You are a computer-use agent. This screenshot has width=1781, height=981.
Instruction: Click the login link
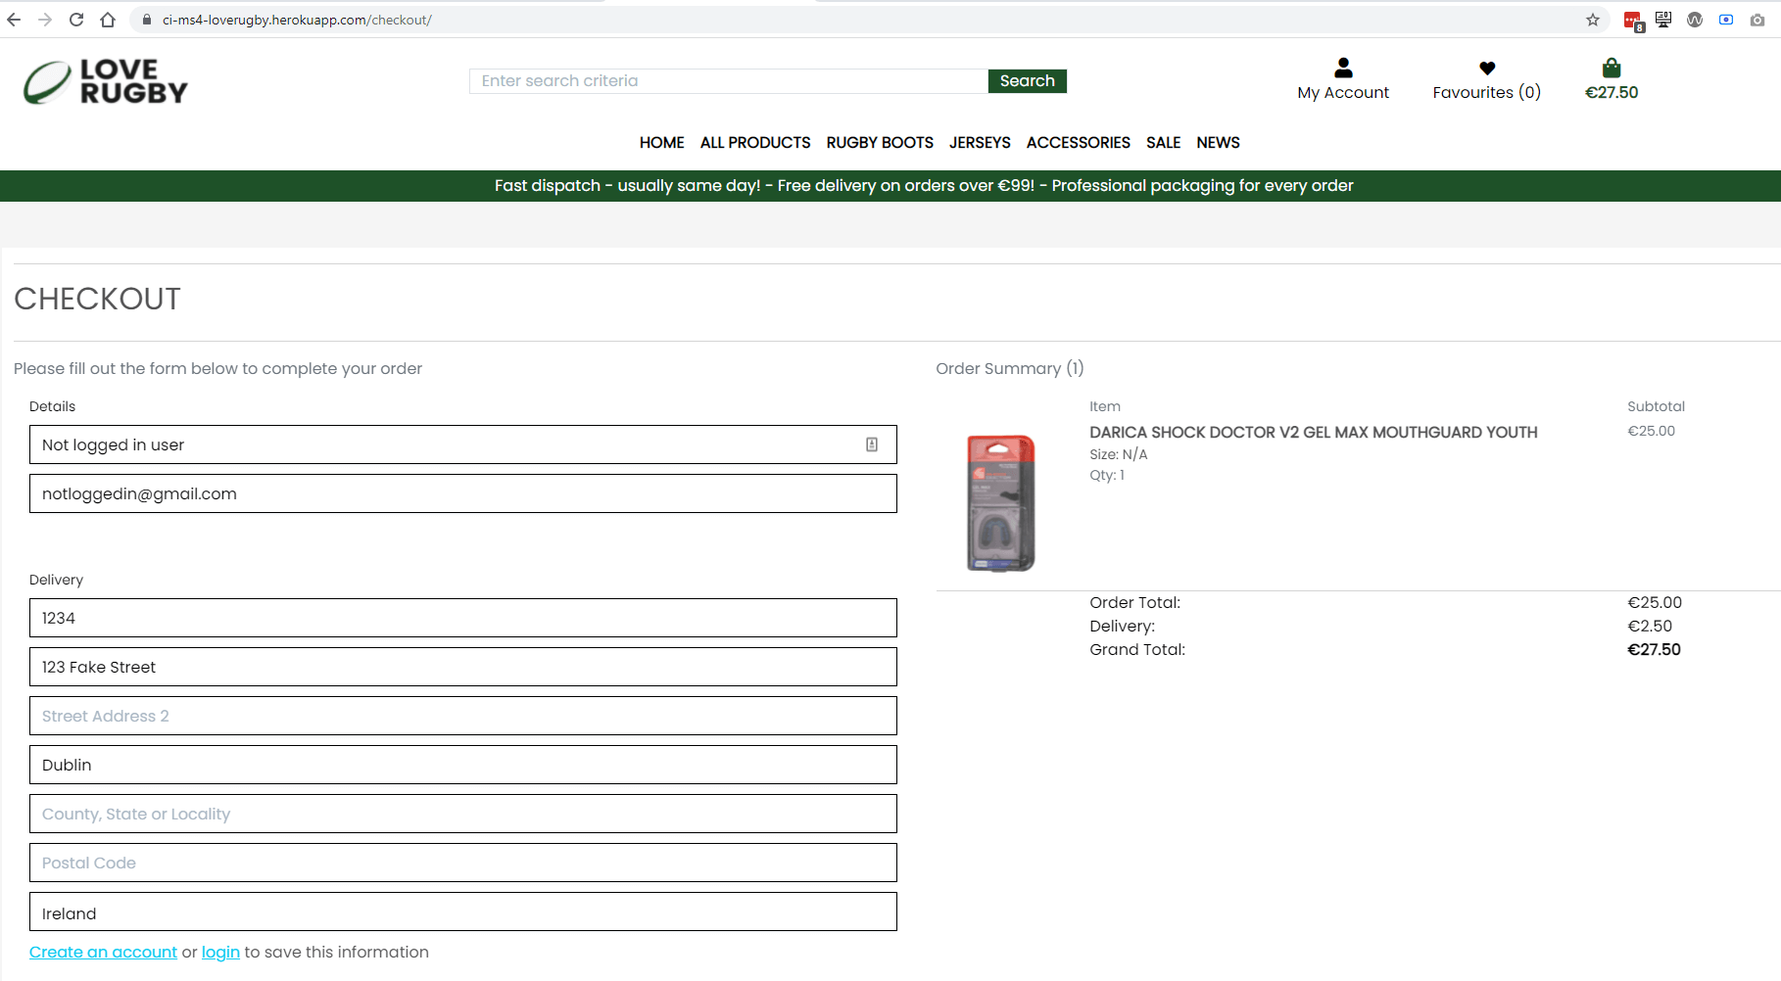(220, 952)
